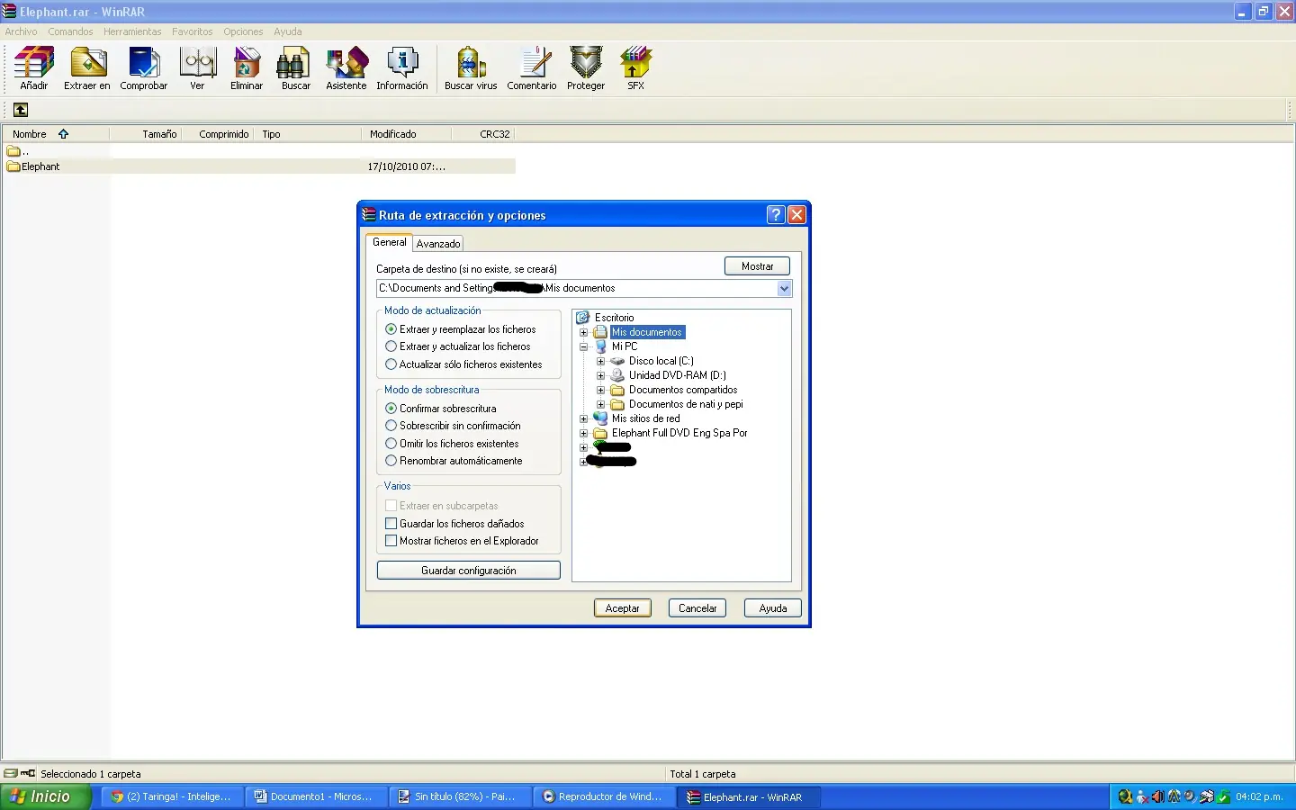Click the Añadir toolbar icon
This screenshot has width=1296, height=810.
(x=34, y=68)
